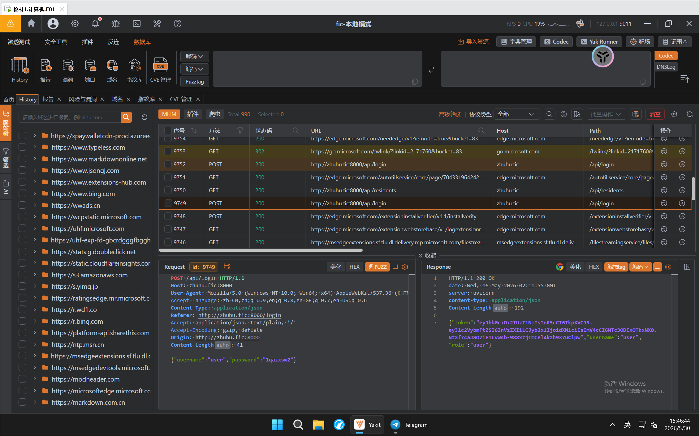Open the 渗透测试 menu

coord(19,42)
